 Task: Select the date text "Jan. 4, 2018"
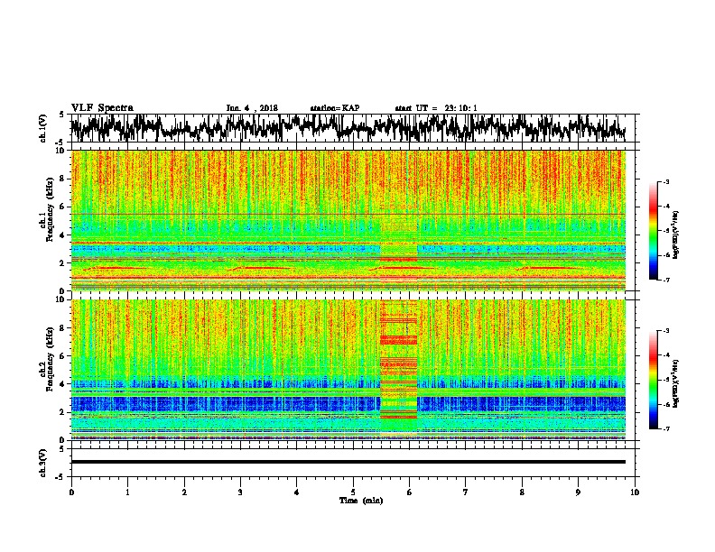(x=252, y=108)
